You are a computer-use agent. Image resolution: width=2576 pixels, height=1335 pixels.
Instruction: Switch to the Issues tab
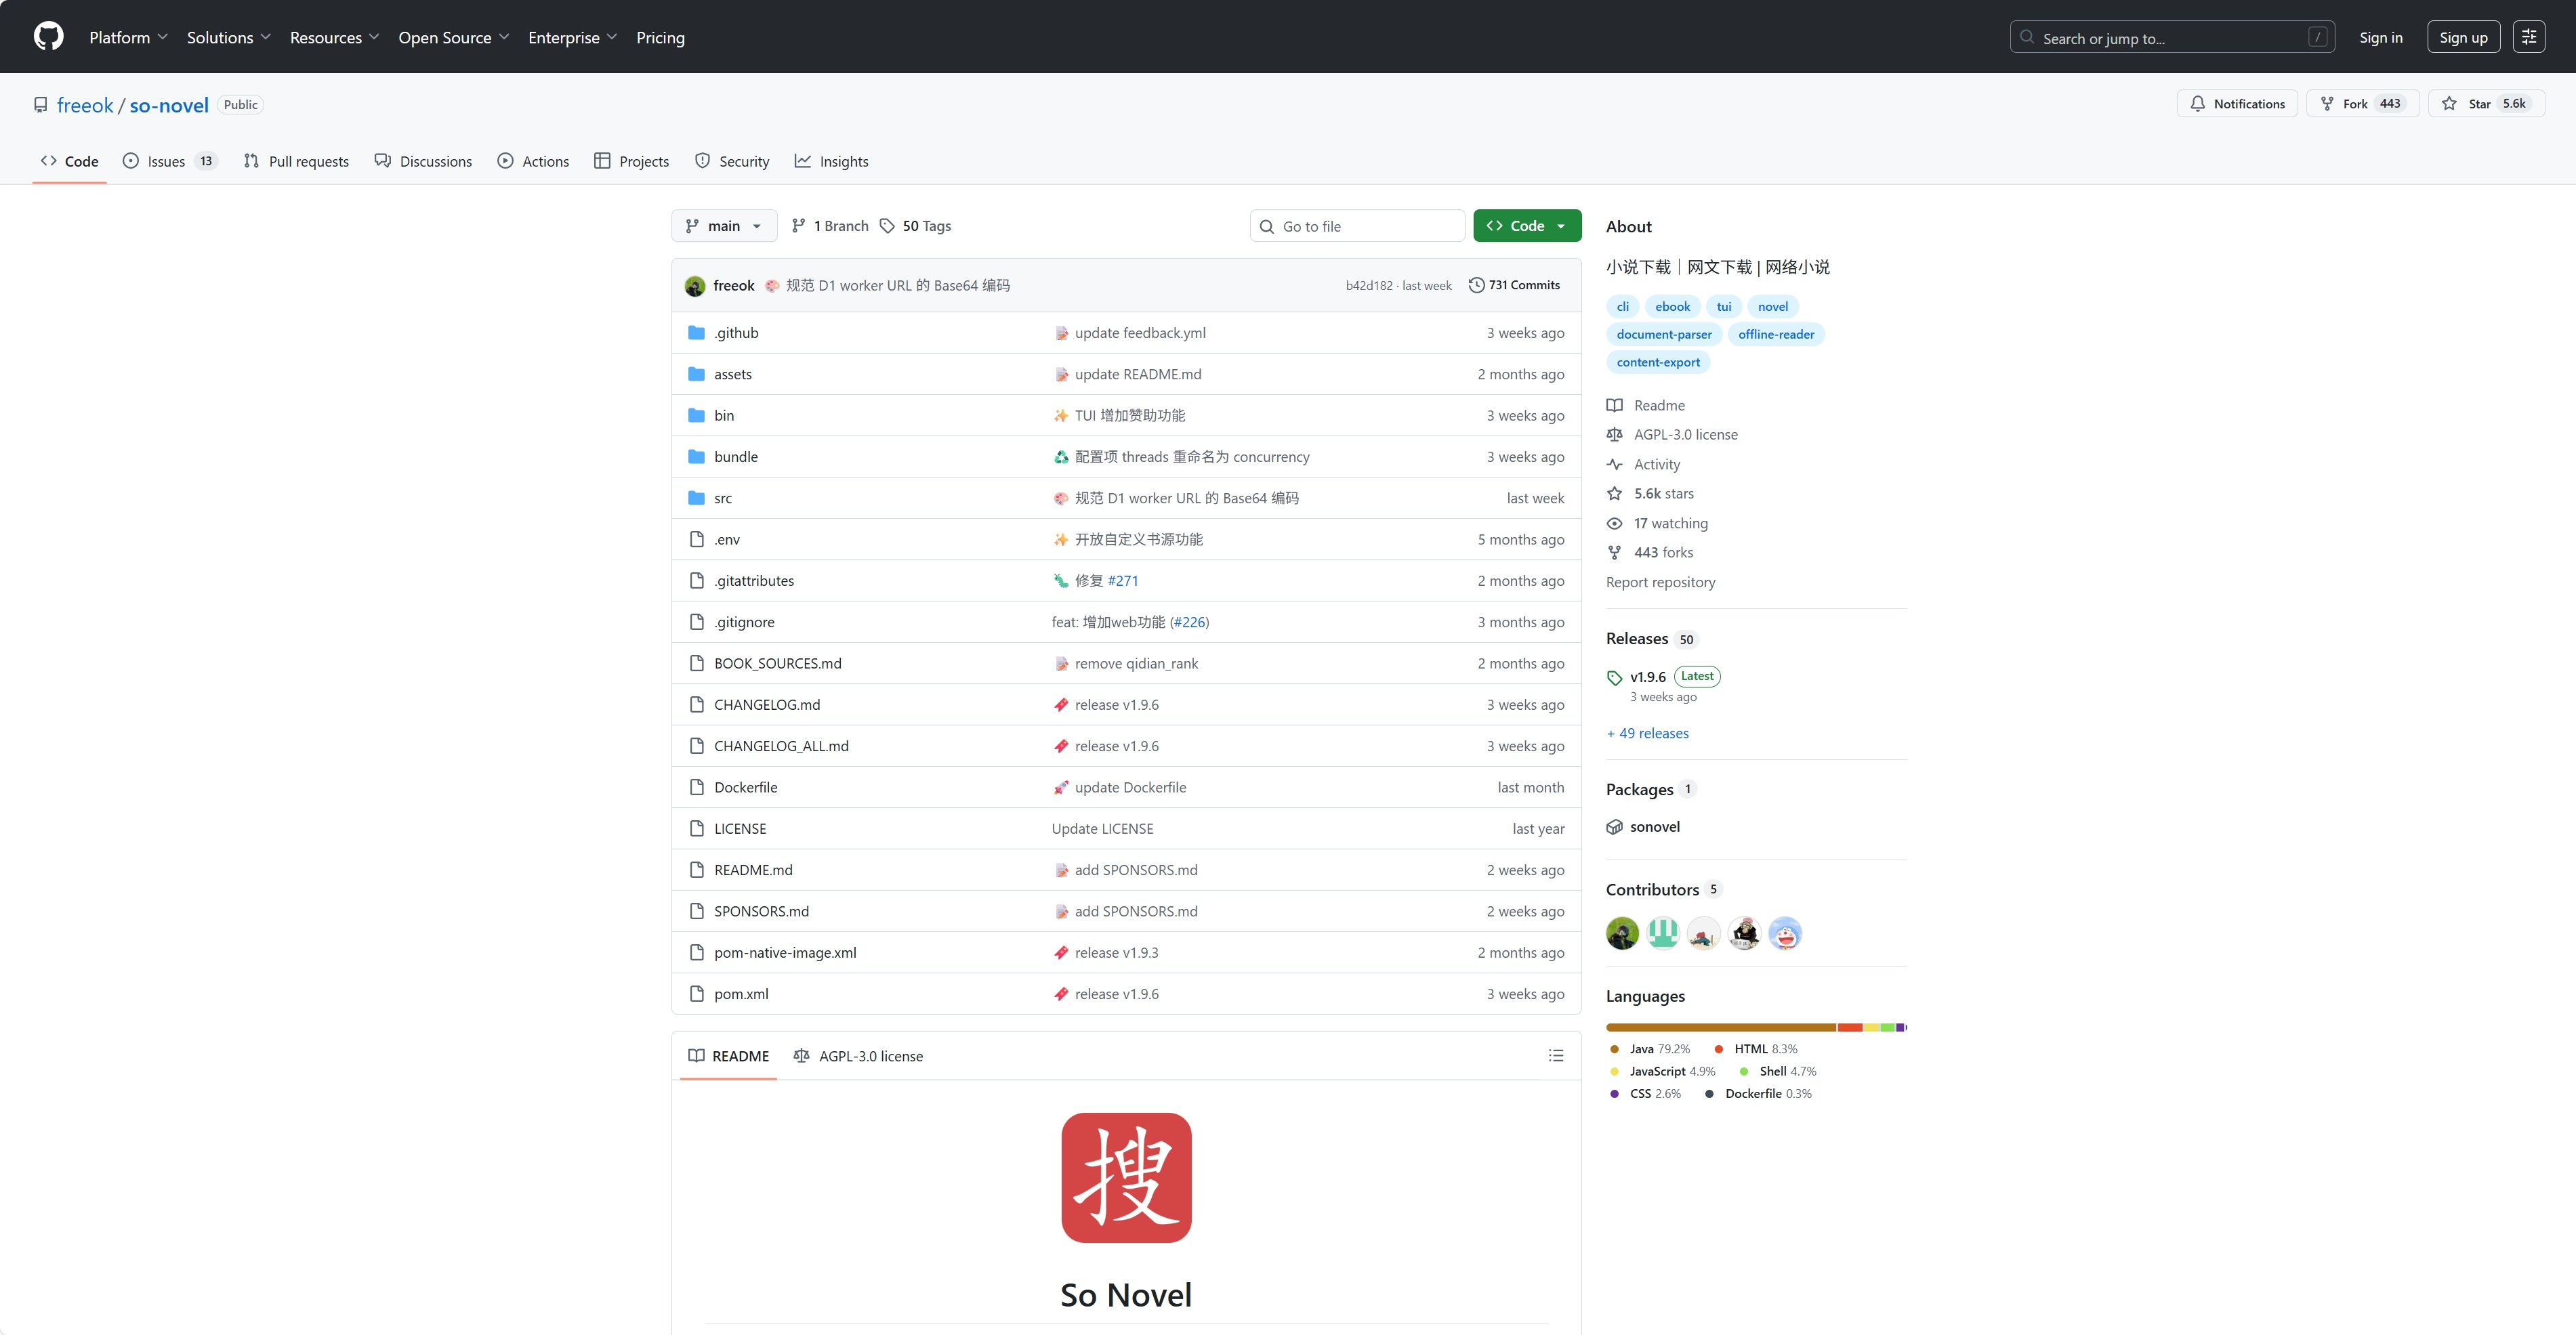167,161
